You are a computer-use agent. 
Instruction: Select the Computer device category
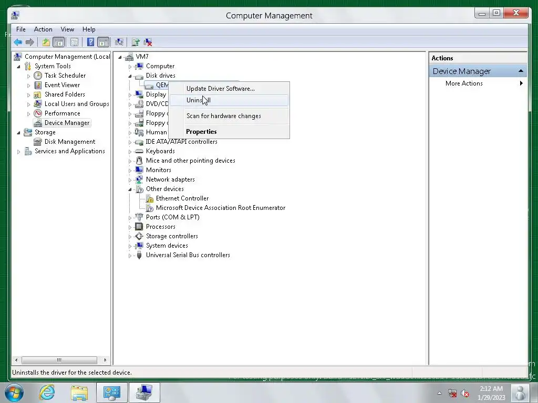coord(160,66)
